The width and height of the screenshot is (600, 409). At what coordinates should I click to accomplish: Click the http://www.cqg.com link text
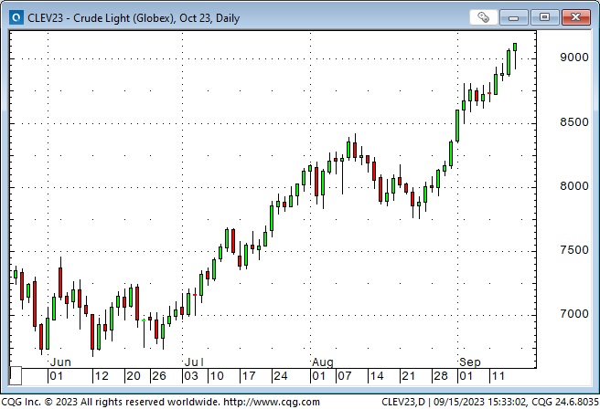click(x=272, y=402)
